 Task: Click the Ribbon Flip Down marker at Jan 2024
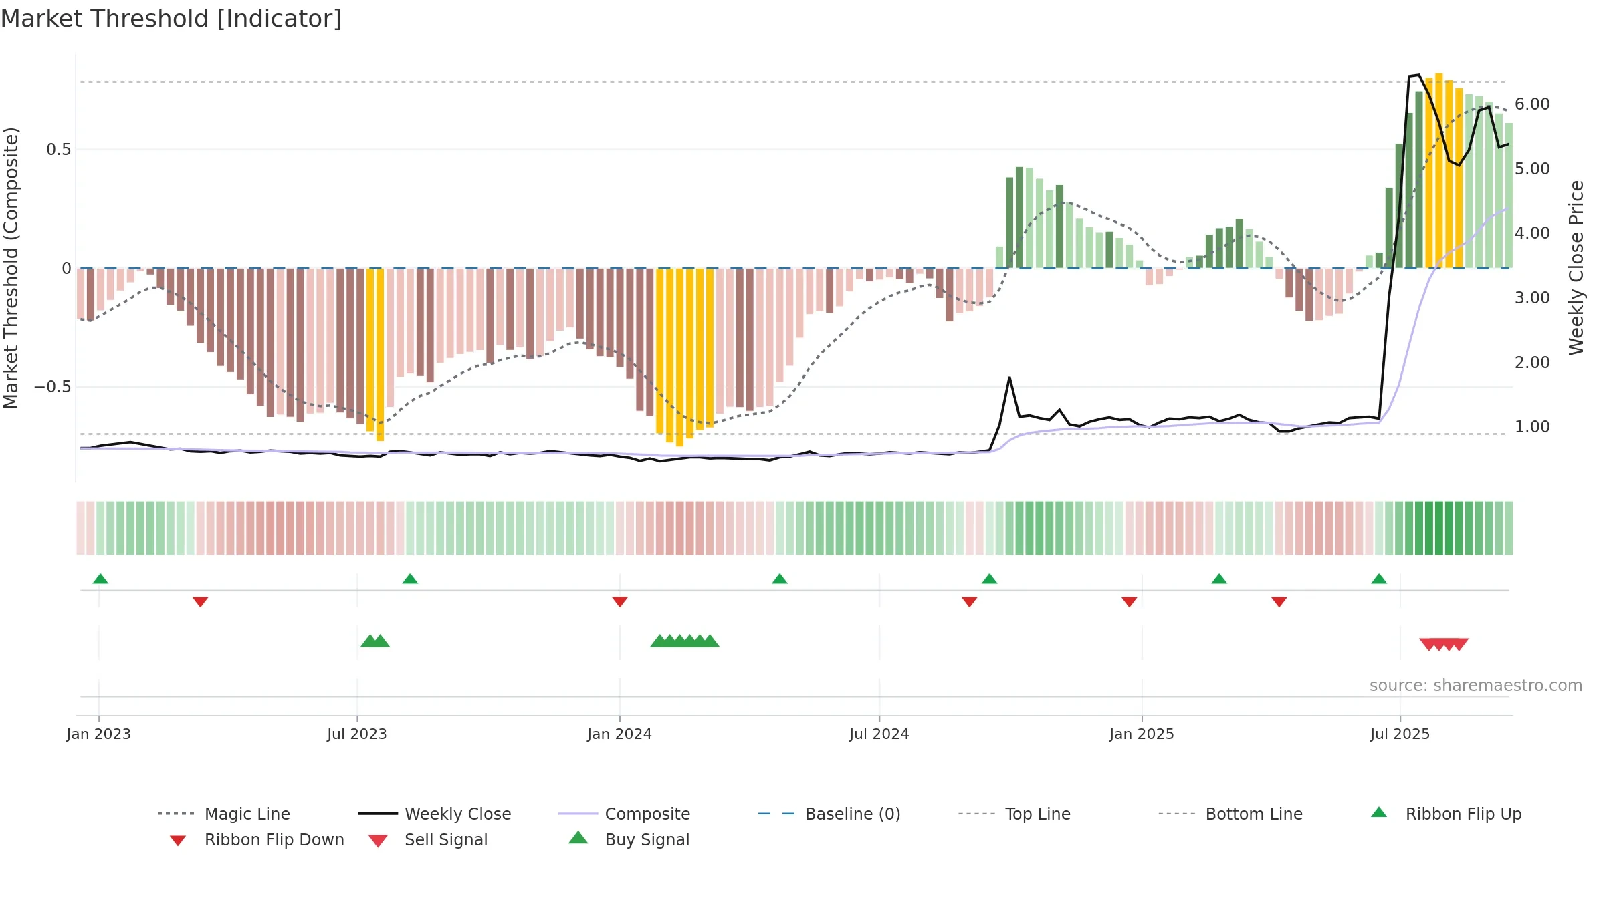[x=620, y=602]
